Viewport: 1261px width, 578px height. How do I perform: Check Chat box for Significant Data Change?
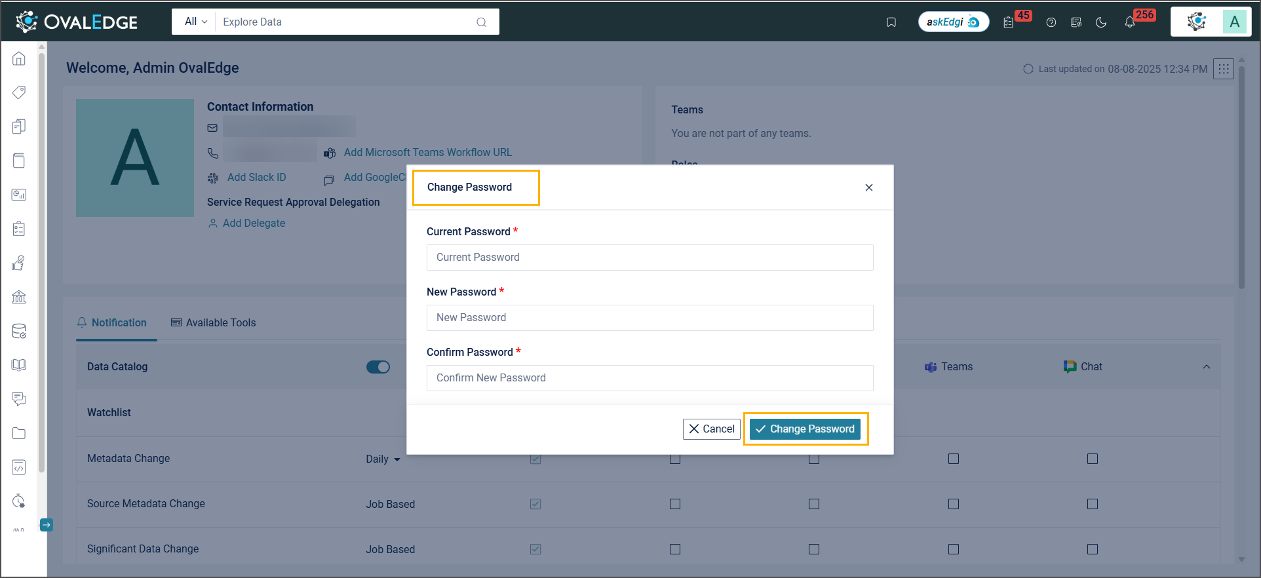pyautogui.click(x=1092, y=549)
